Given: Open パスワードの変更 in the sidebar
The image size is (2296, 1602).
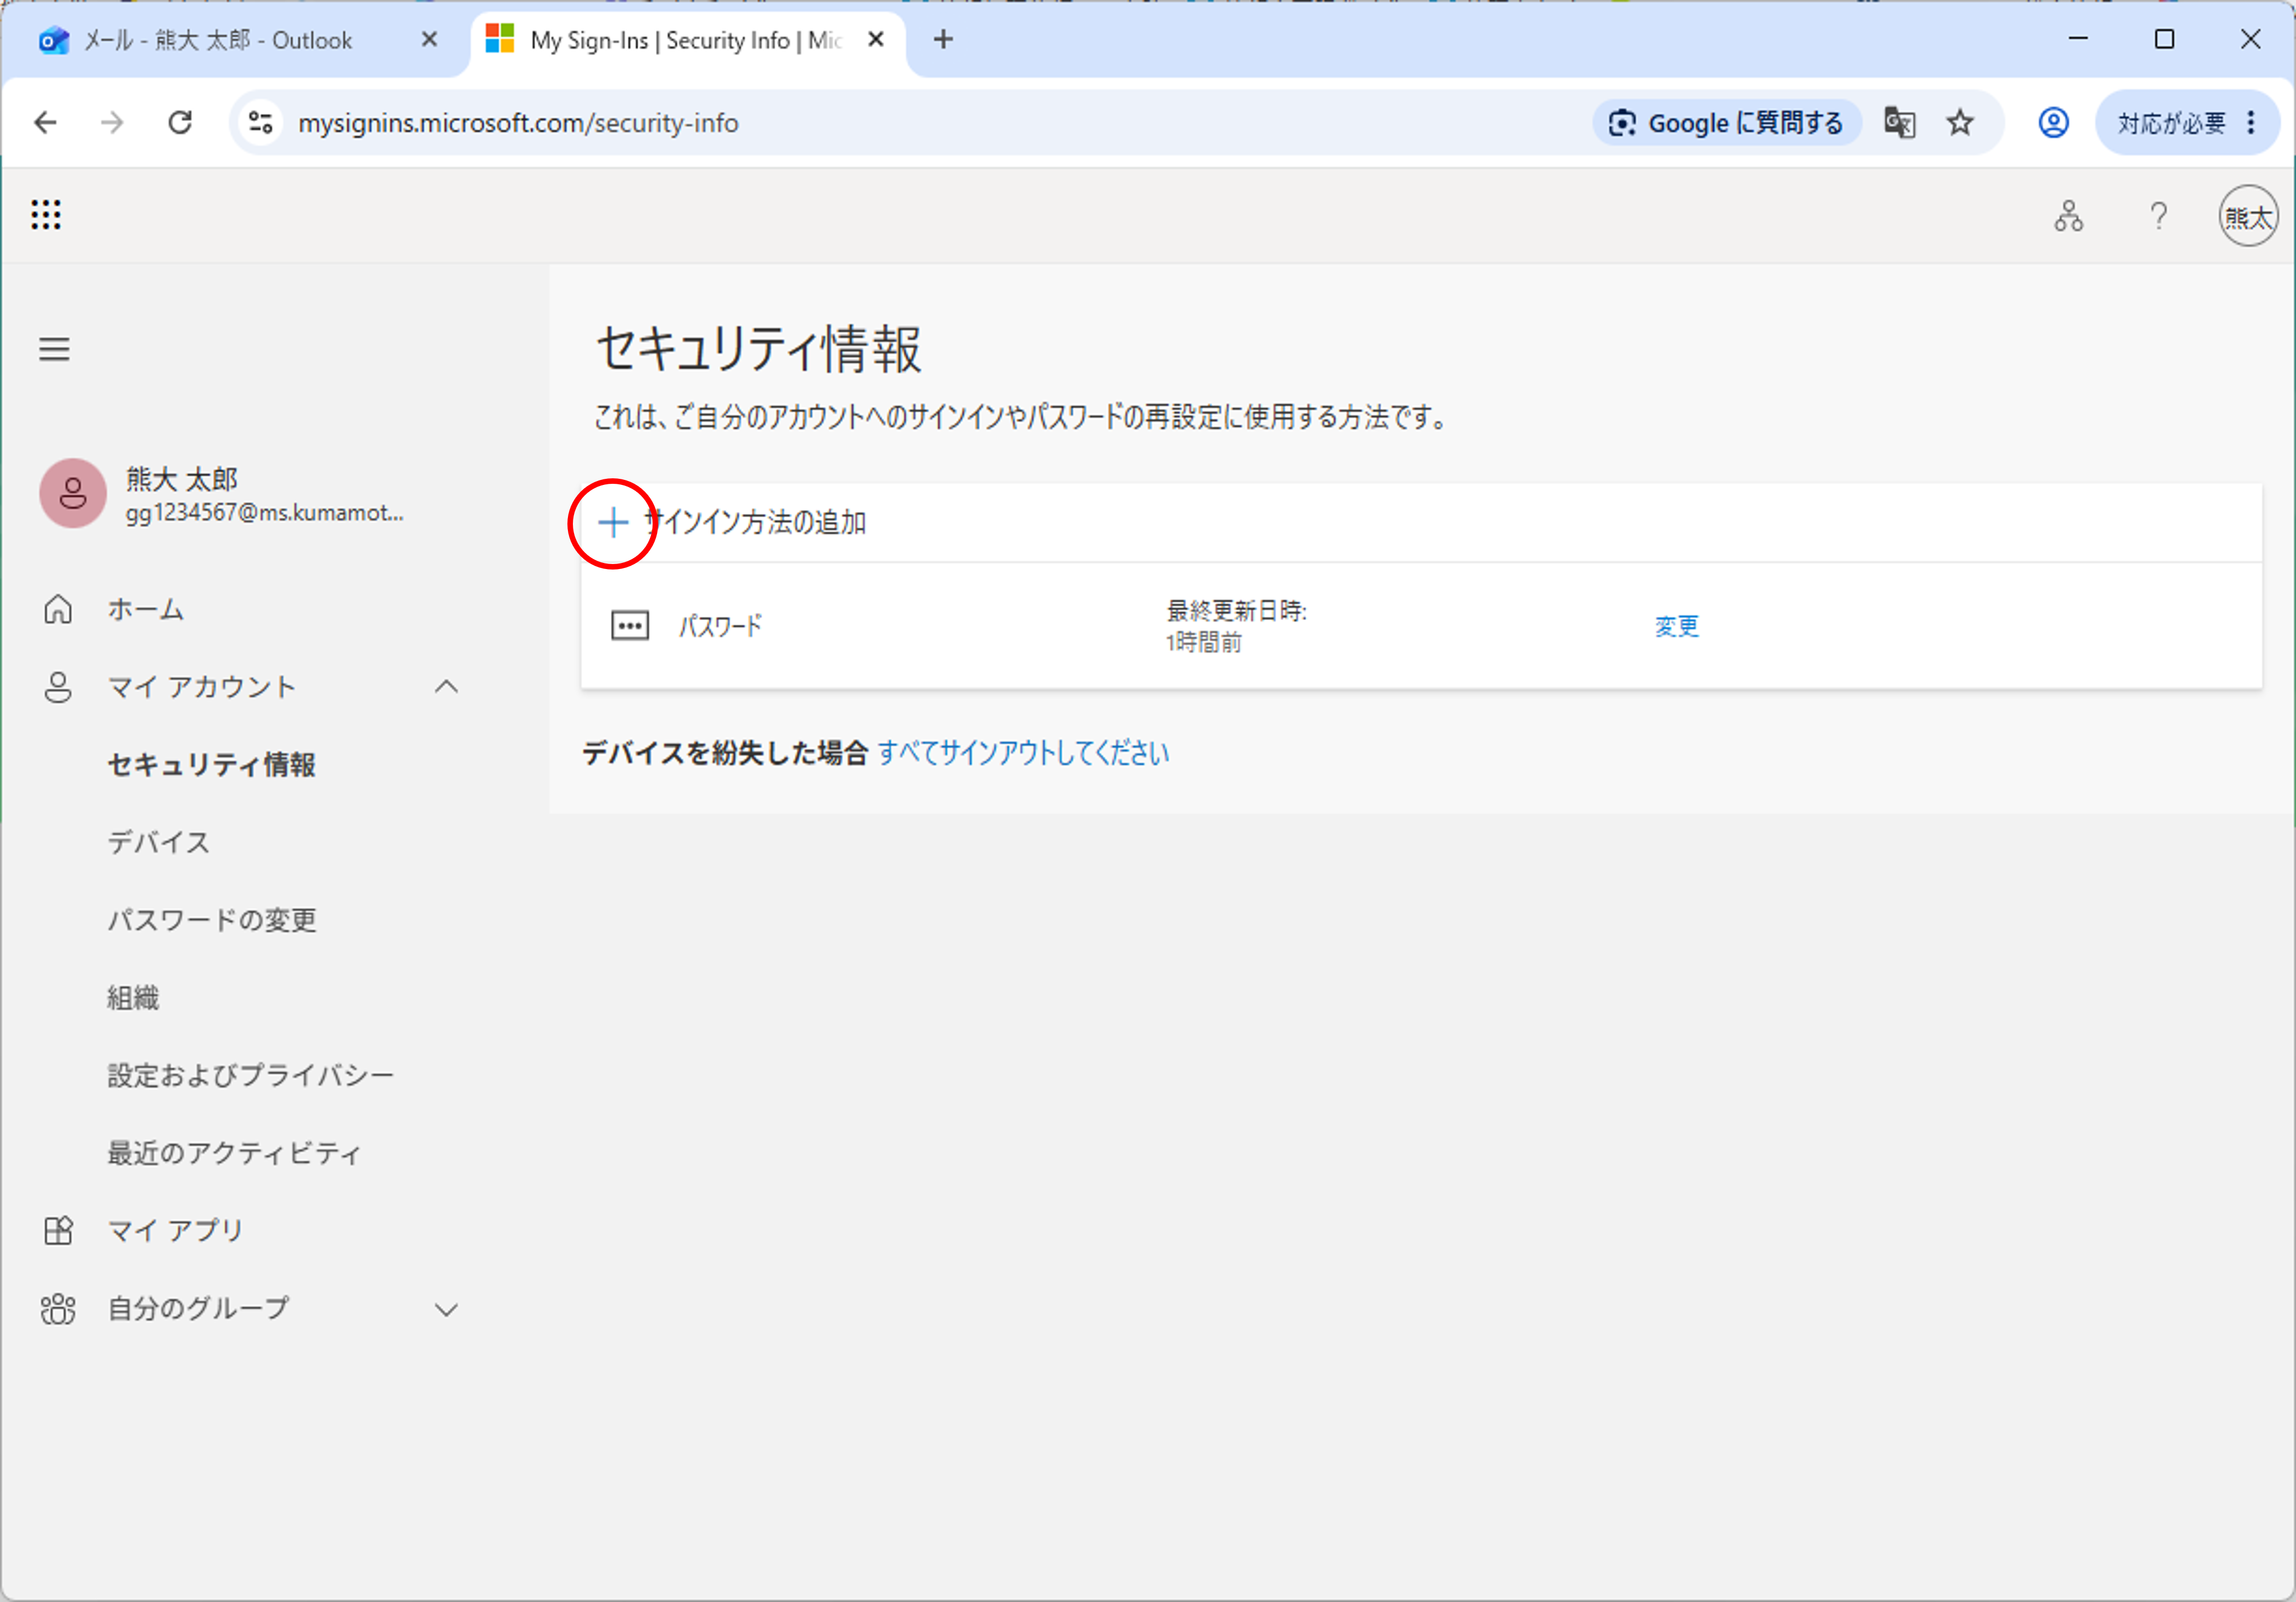Looking at the screenshot, I should click(212, 920).
